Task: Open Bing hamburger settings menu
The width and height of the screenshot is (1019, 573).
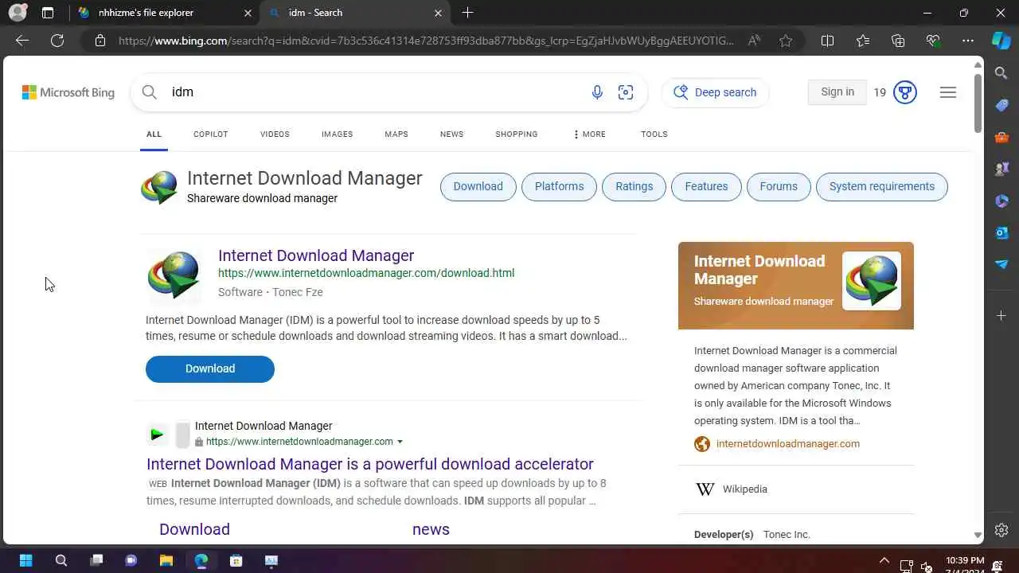Action: (x=947, y=92)
